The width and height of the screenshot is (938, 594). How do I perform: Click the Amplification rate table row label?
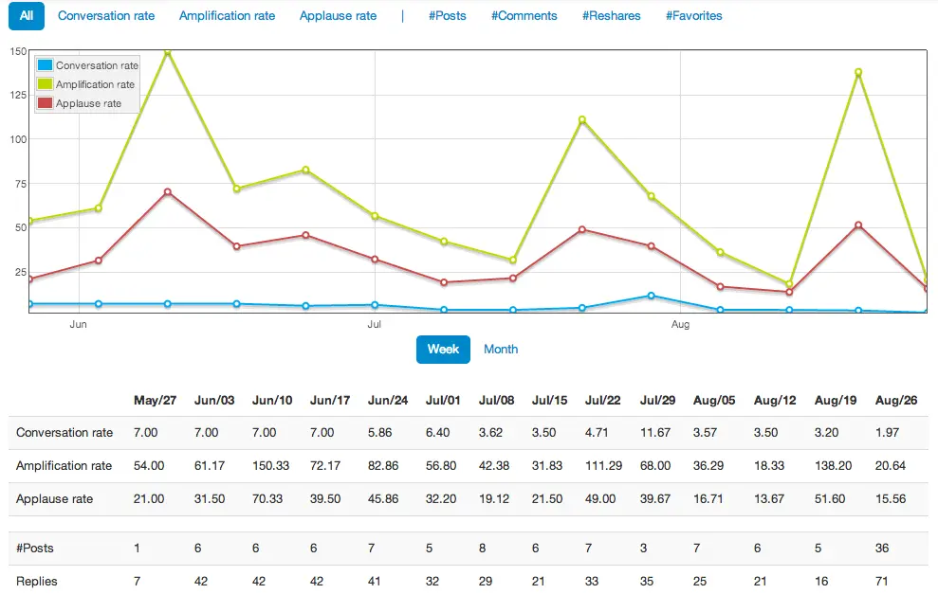(64, 465)
